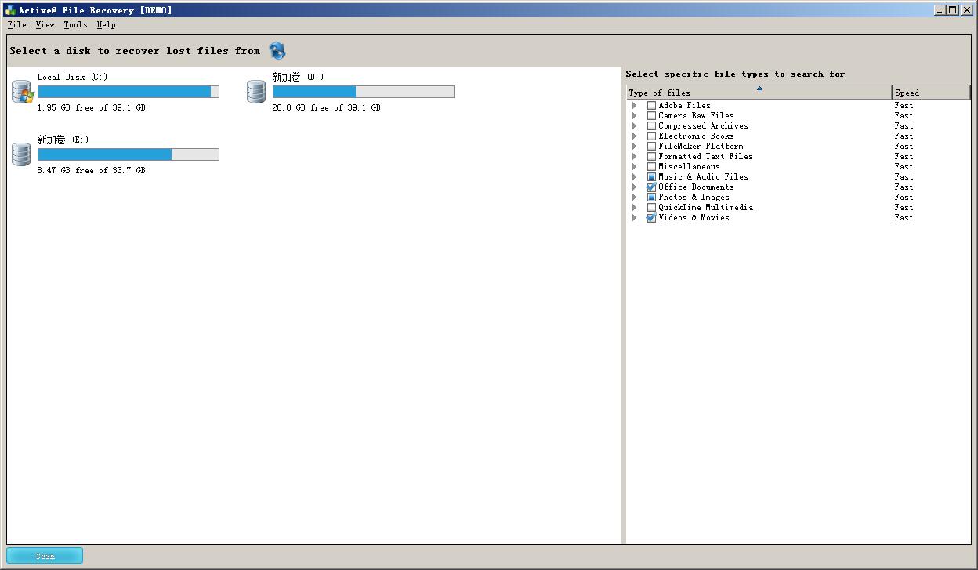The image size is (978, 570).
Task: Click the Active@ File Recovery title bar icon
Action: point(10,10)
